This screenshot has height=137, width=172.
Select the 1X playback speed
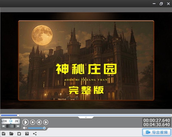(11, 121)
